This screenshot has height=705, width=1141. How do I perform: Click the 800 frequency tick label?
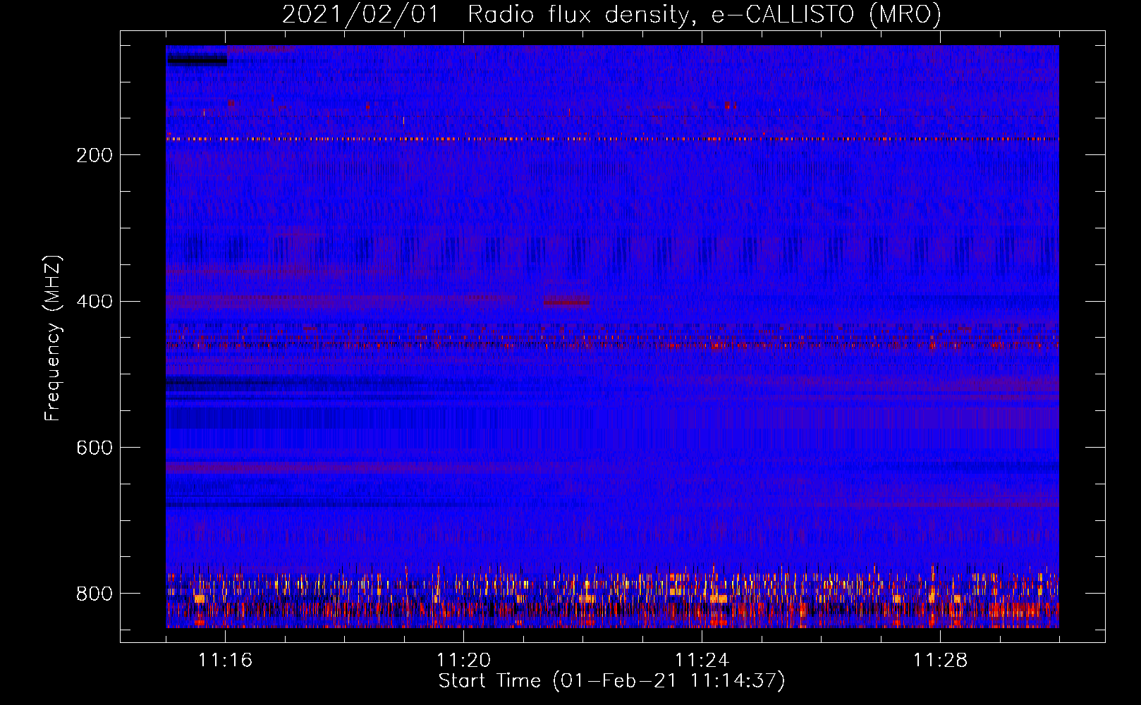click(x=94, y=594)
